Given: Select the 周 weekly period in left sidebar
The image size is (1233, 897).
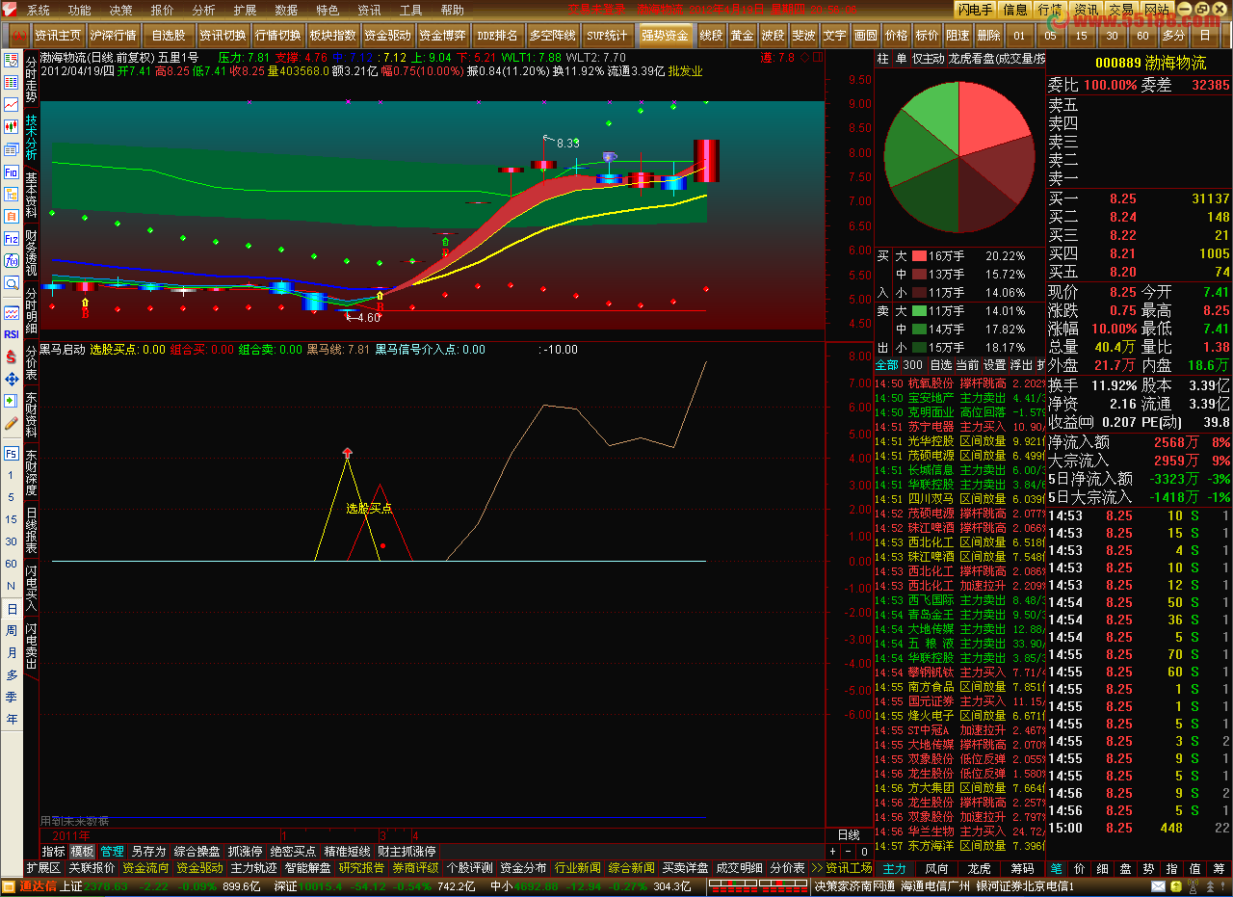Looking at the screenshot, I should (x=12, y=630).
